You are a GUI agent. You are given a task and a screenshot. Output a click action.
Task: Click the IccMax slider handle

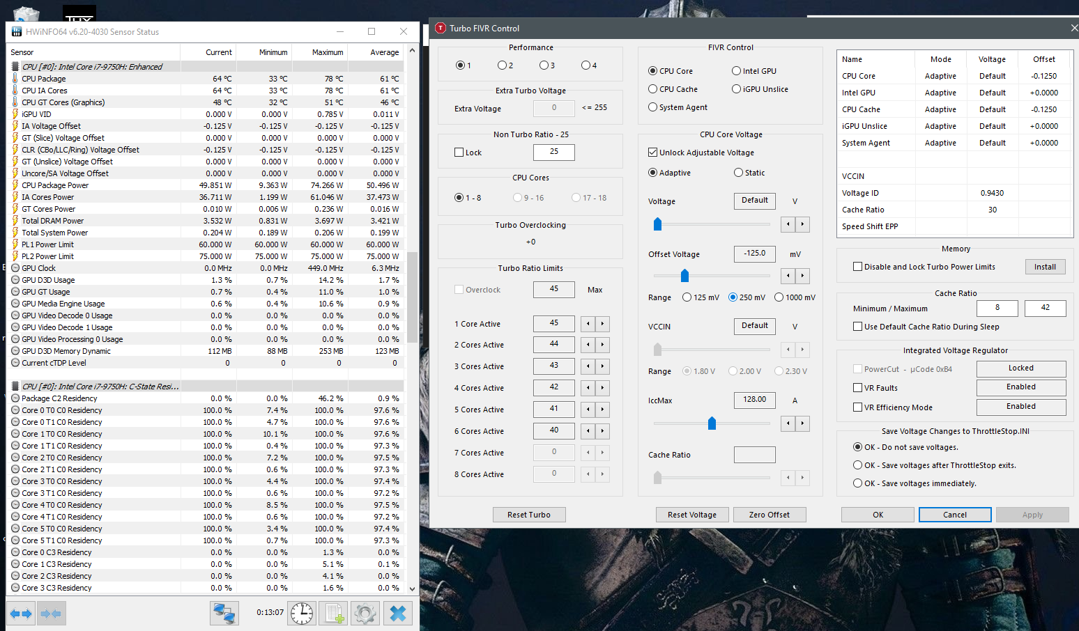[712, 423]
